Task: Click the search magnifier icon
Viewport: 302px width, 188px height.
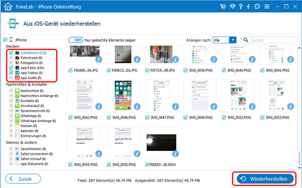Action: pyautogui.click(x=246, y=40)
